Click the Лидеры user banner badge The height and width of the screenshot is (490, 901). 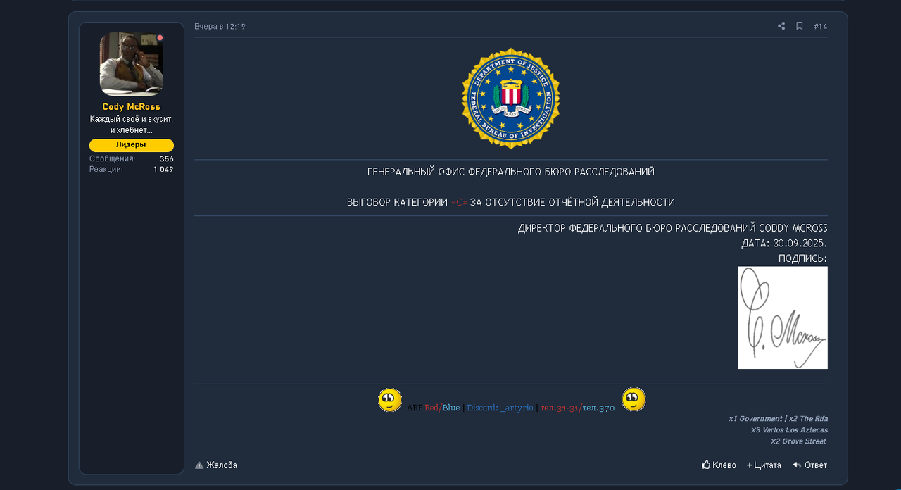pyautogui.click(x=132, y=145)
